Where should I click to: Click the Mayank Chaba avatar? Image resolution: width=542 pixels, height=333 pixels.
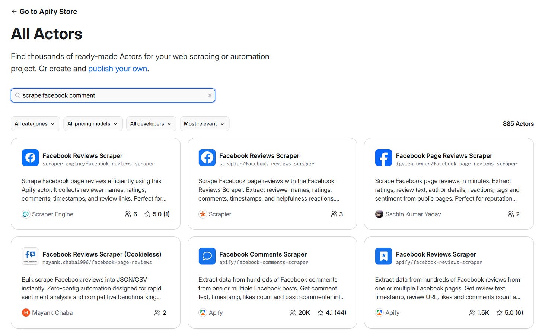(x=26, y=312)
